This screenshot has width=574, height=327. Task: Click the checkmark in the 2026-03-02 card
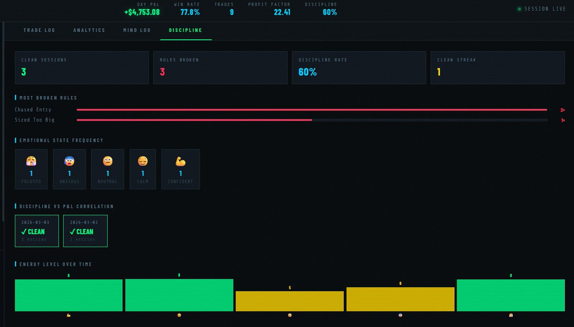(x=72, y=232)
